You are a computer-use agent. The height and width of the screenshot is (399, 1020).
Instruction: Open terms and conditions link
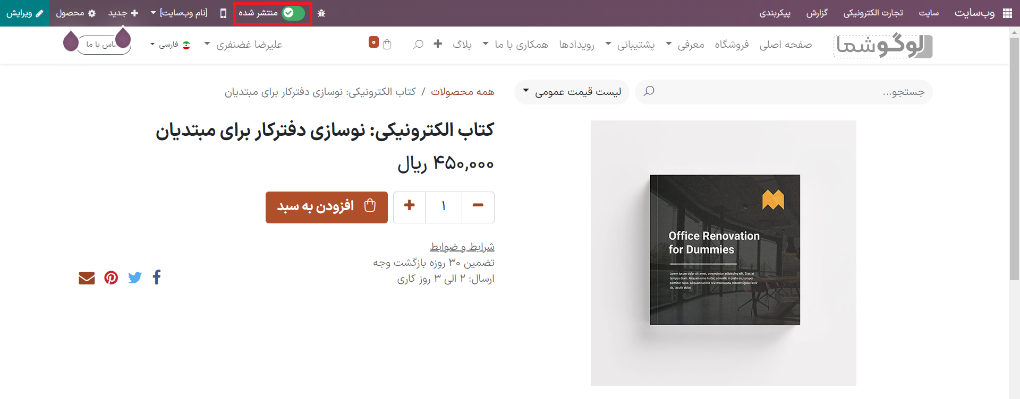pyautogui.click(x=462, y=247)
